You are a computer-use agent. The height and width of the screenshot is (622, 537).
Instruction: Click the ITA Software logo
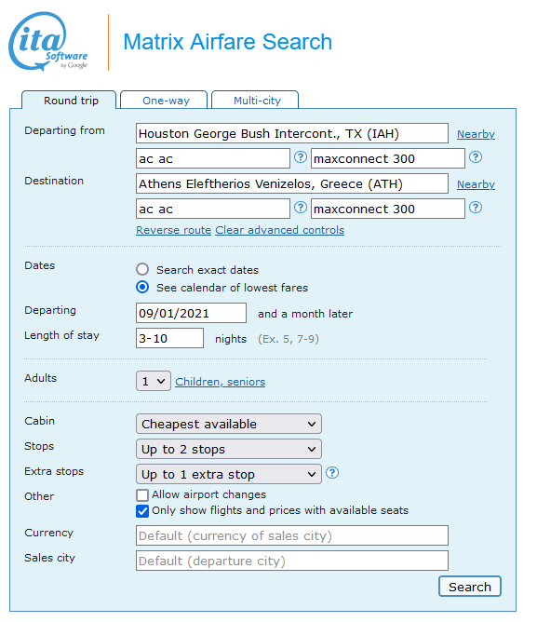click(x=48, y=42)
